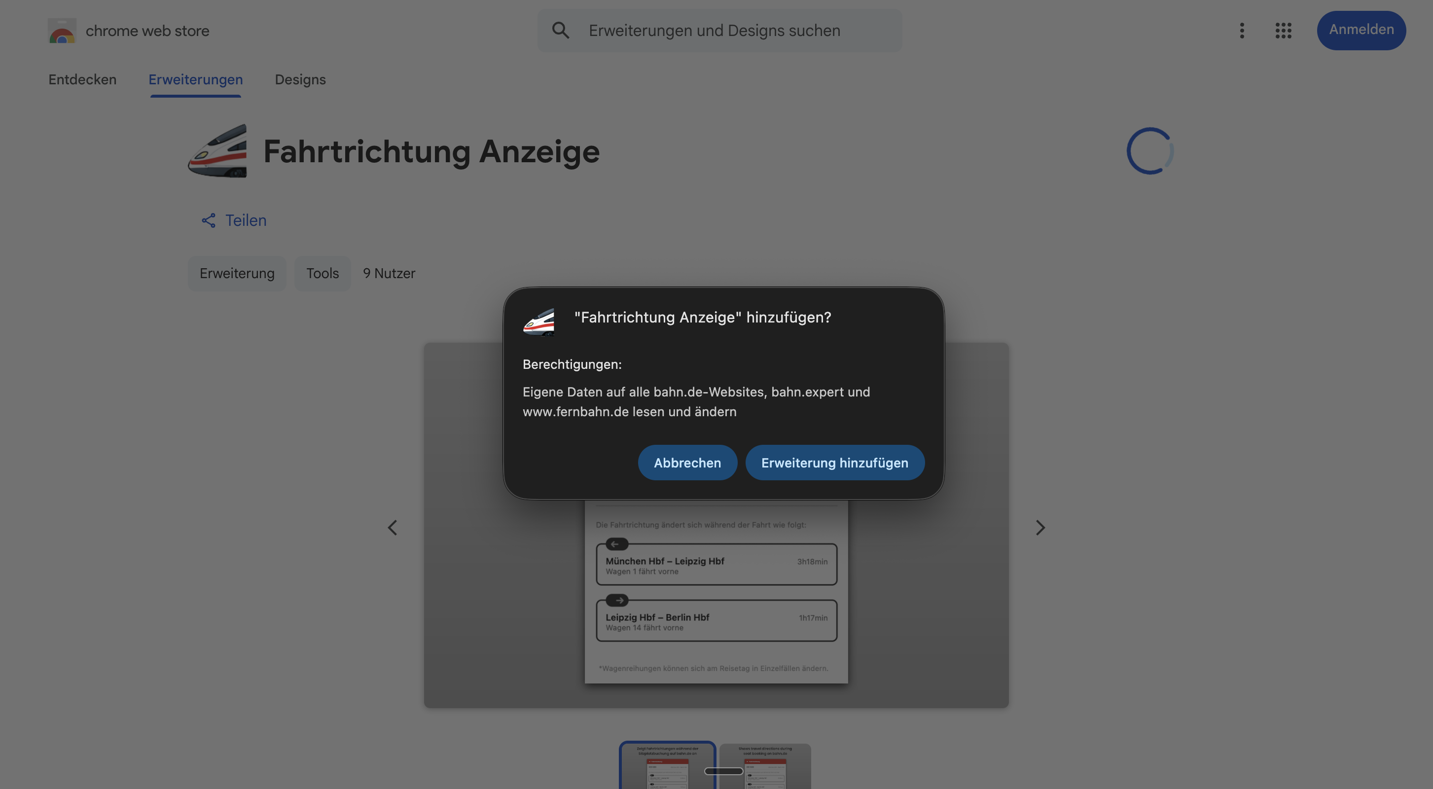Click the Berechtigungen: label

tap(572, 364)
